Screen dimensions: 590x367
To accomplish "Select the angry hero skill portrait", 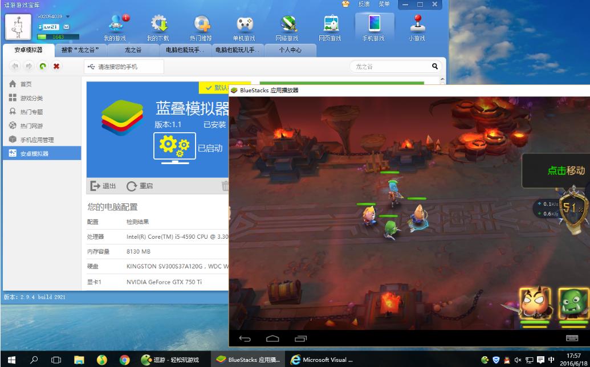I will point(535,303).
